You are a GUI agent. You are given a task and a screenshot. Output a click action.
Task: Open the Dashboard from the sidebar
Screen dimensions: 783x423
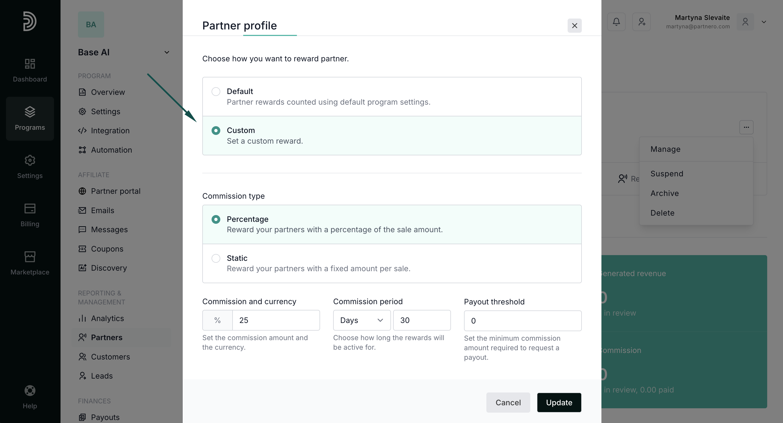30,70
